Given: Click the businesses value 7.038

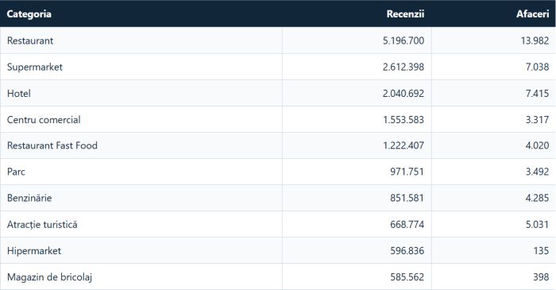Looking at the screenshot, I should click(537, 67).
